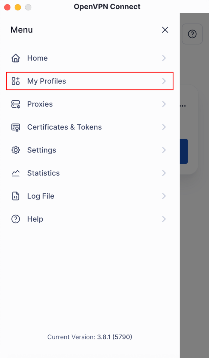Image resolution: width=209 pixels, height=358 pixels.
Task: Click the My Profiles grid icon
Action: pos(16,81)
